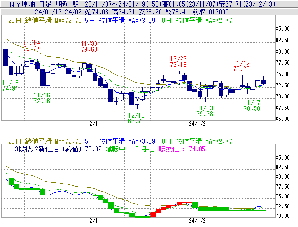Click the upper chart's 65.00 axis label
This screenshot has height=227, width=298.
(283, 119)
